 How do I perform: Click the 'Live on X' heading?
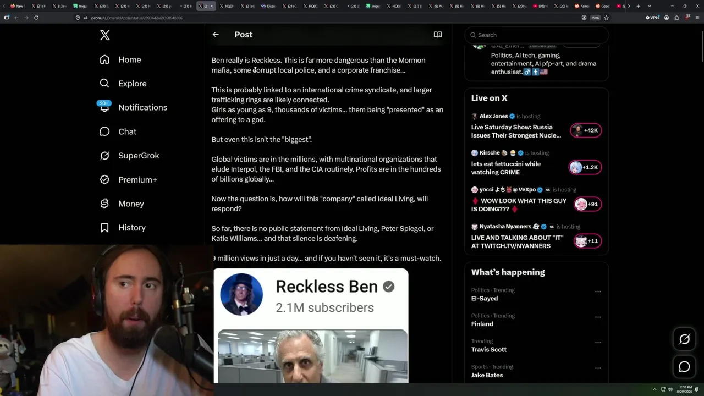pos(490,98)
